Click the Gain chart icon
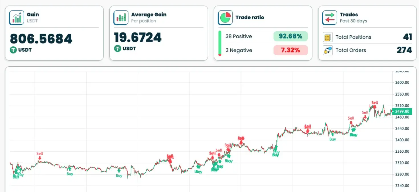Screen dimensions: 419x192 [17, 18]
